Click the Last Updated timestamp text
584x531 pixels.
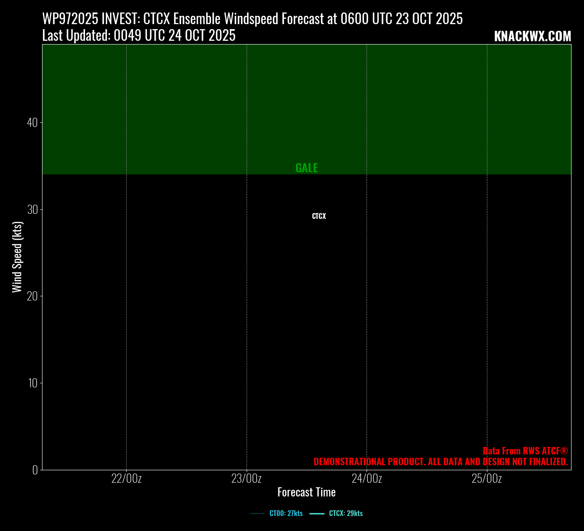[139, 36]
